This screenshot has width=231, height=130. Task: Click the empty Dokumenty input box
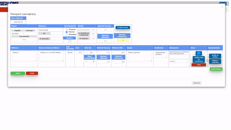pyautogui.click(x=179, y=57)
